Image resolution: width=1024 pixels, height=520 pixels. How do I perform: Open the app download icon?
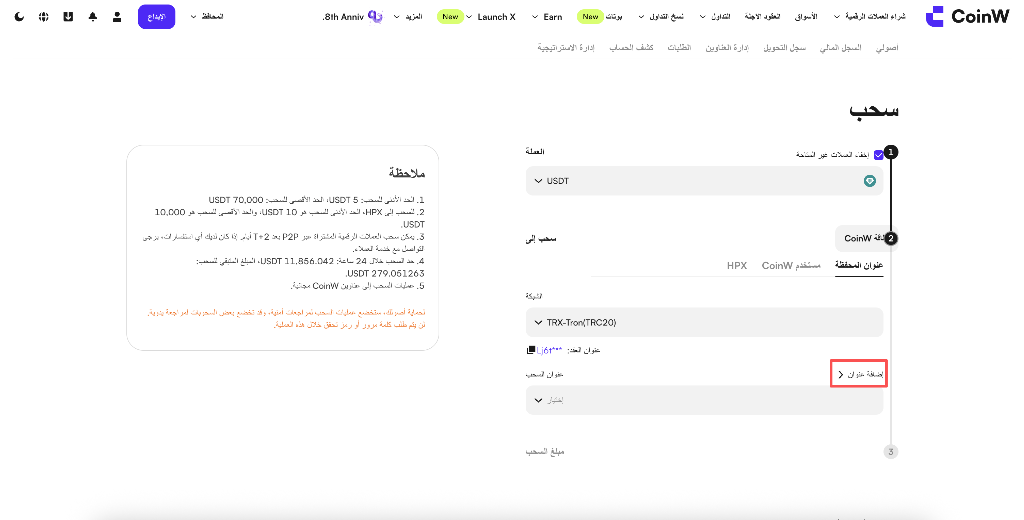click(x=68, y=17)
